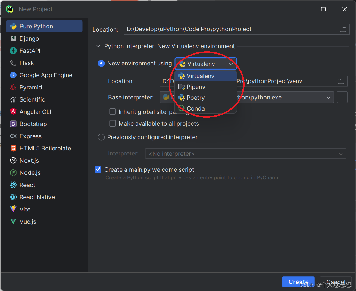Screen dimensions: 356x291
Task: Minimize the New Project window
Action: 302,9
